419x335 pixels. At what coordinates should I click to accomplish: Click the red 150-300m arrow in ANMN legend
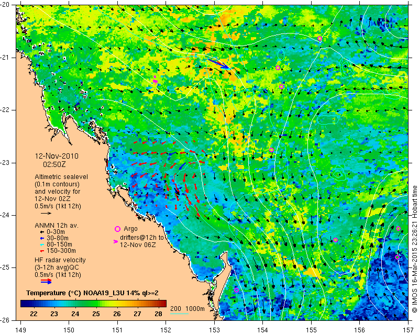click(x=42, y=251)
